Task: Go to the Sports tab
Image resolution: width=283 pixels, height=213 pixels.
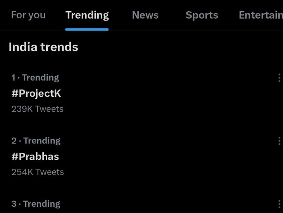Action: point(202,15)
